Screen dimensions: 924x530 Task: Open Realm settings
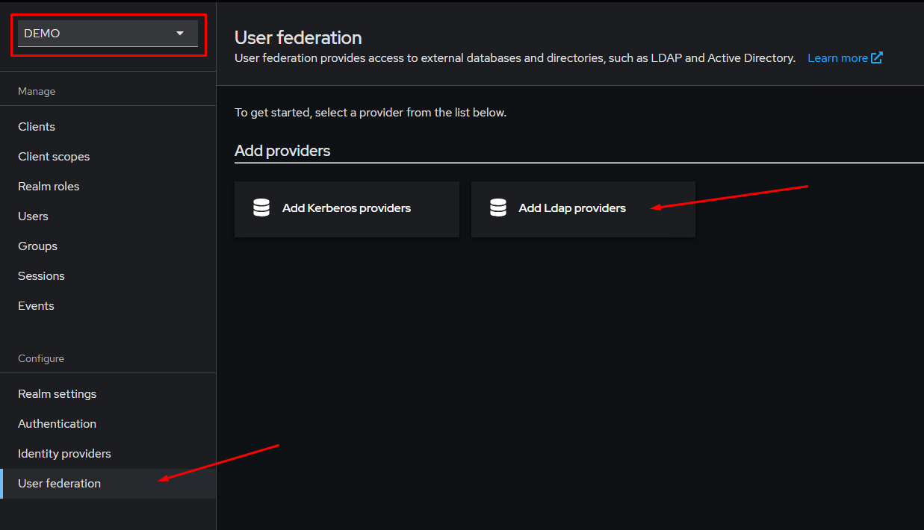[57, 394]
